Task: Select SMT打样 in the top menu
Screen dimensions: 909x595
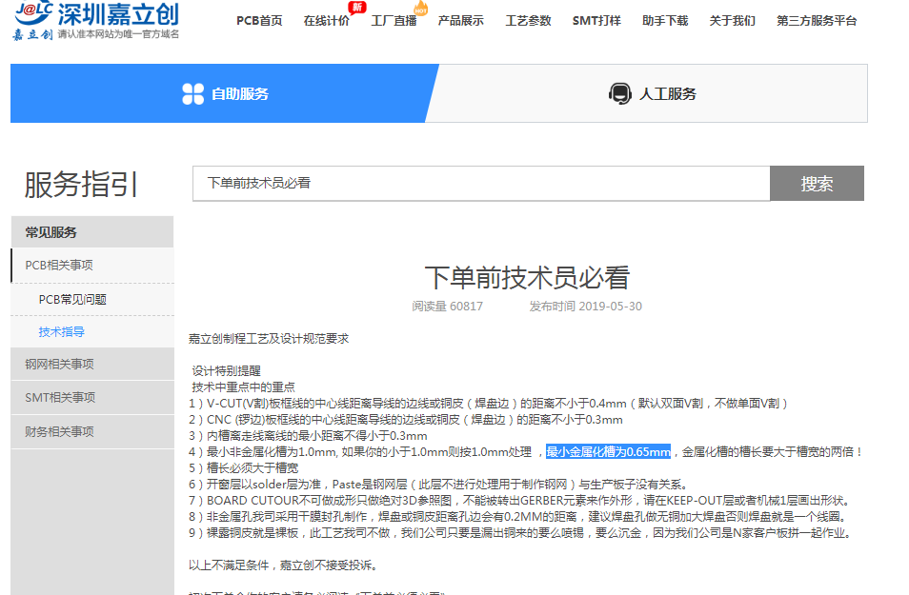Action: pyautogui.click(x=596, y=21)
